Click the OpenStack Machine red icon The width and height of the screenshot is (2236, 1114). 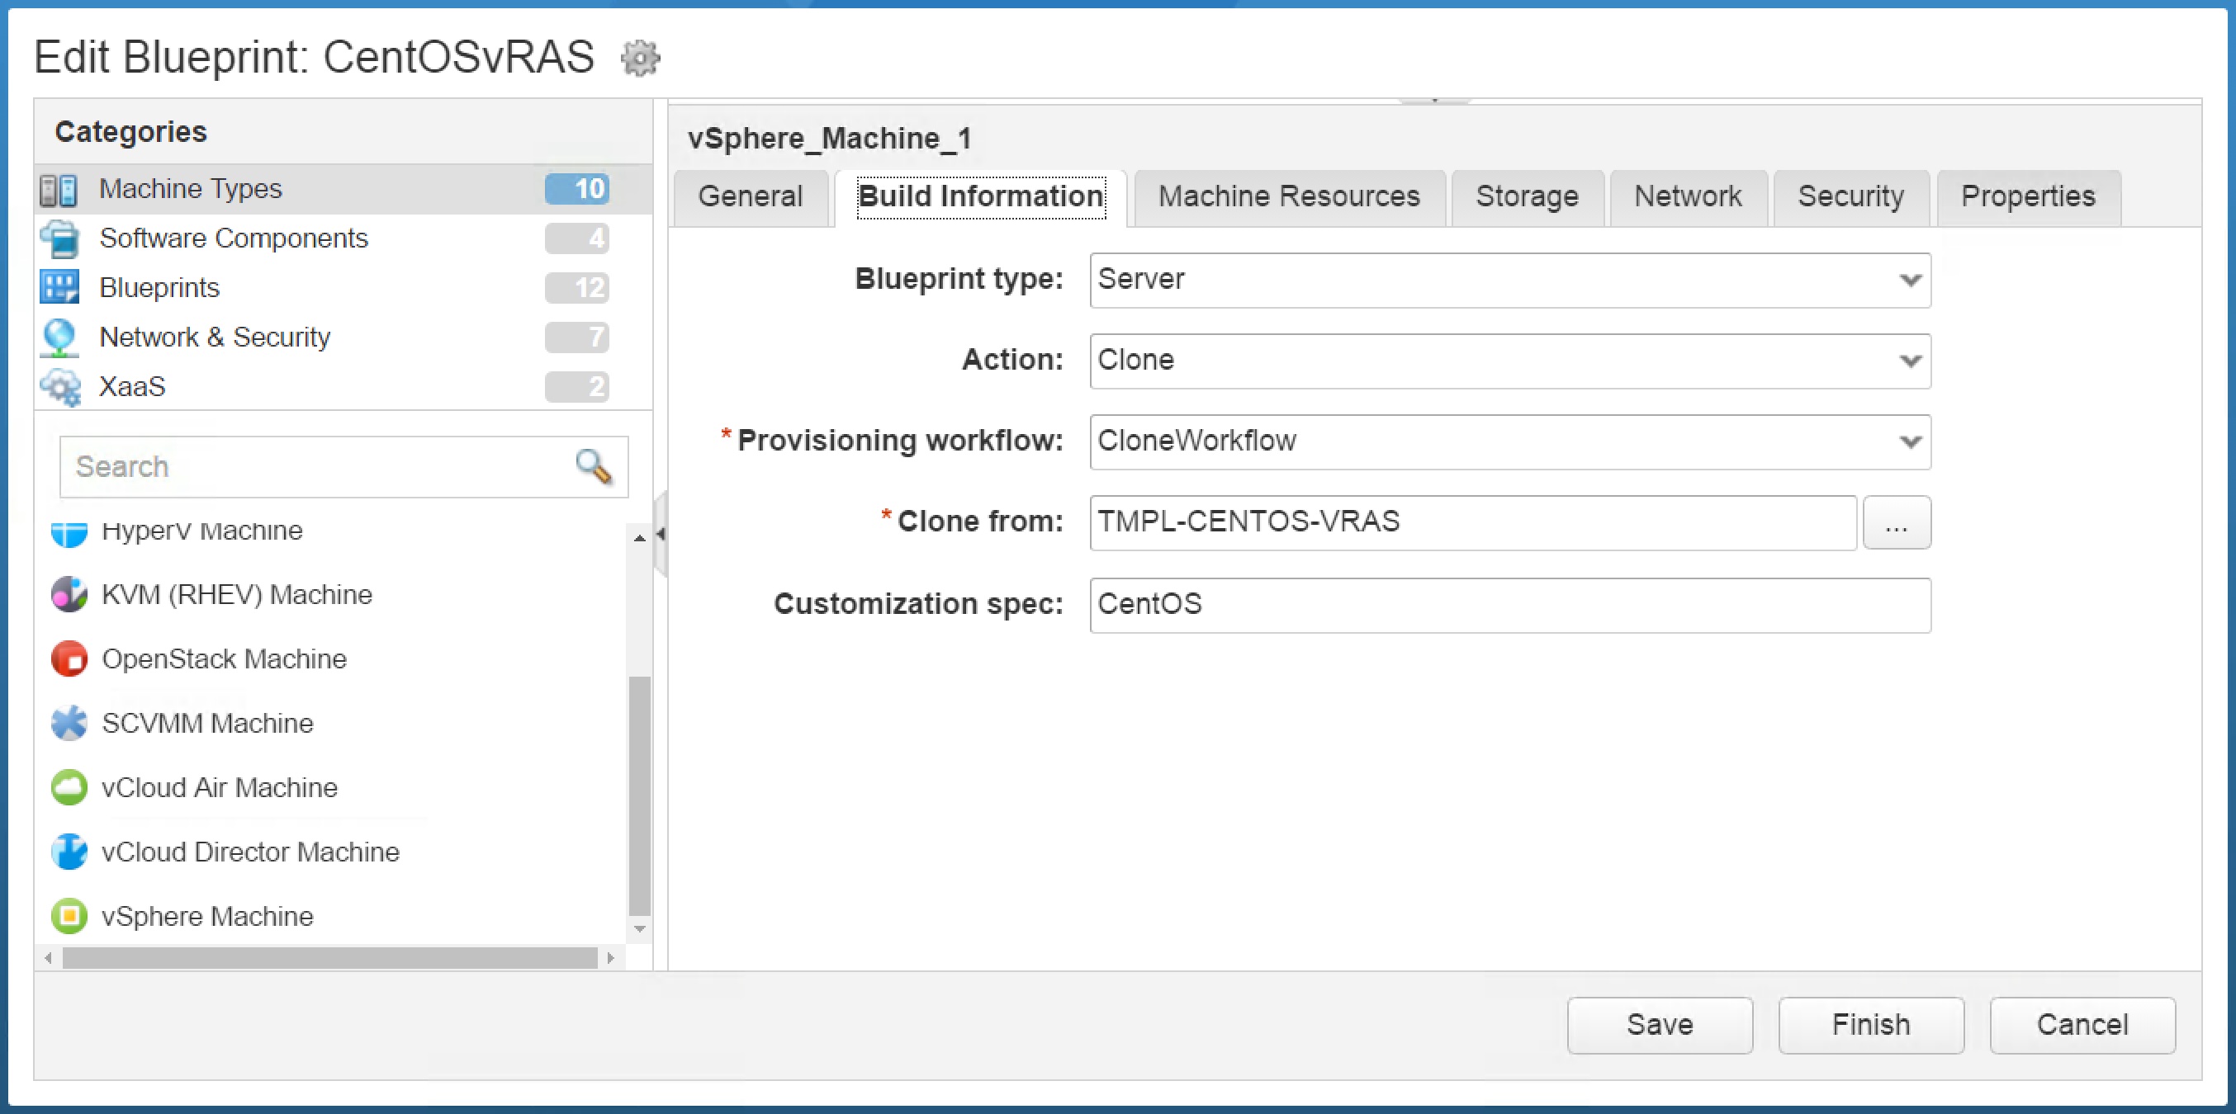pos(69,658)
